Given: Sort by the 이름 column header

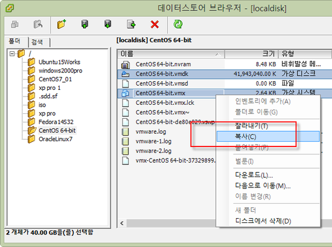Looking at the screenshot, I should tap(171, 54).
